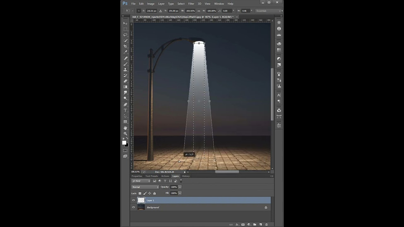Click the Layer 1 thumbnail
This screenshot has height=227, width=404.
(x=141, y=200)
